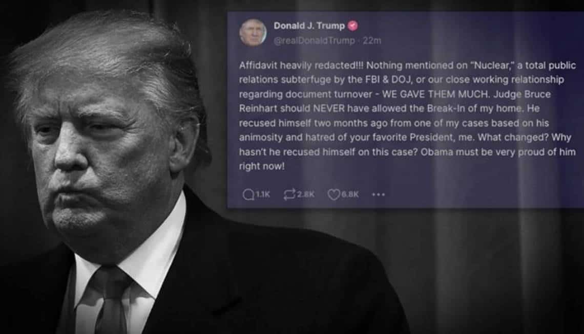Like the post with the heart icon
Image resolution: width=584 pixels, height=334 pixels.
(x=333, y=194)
